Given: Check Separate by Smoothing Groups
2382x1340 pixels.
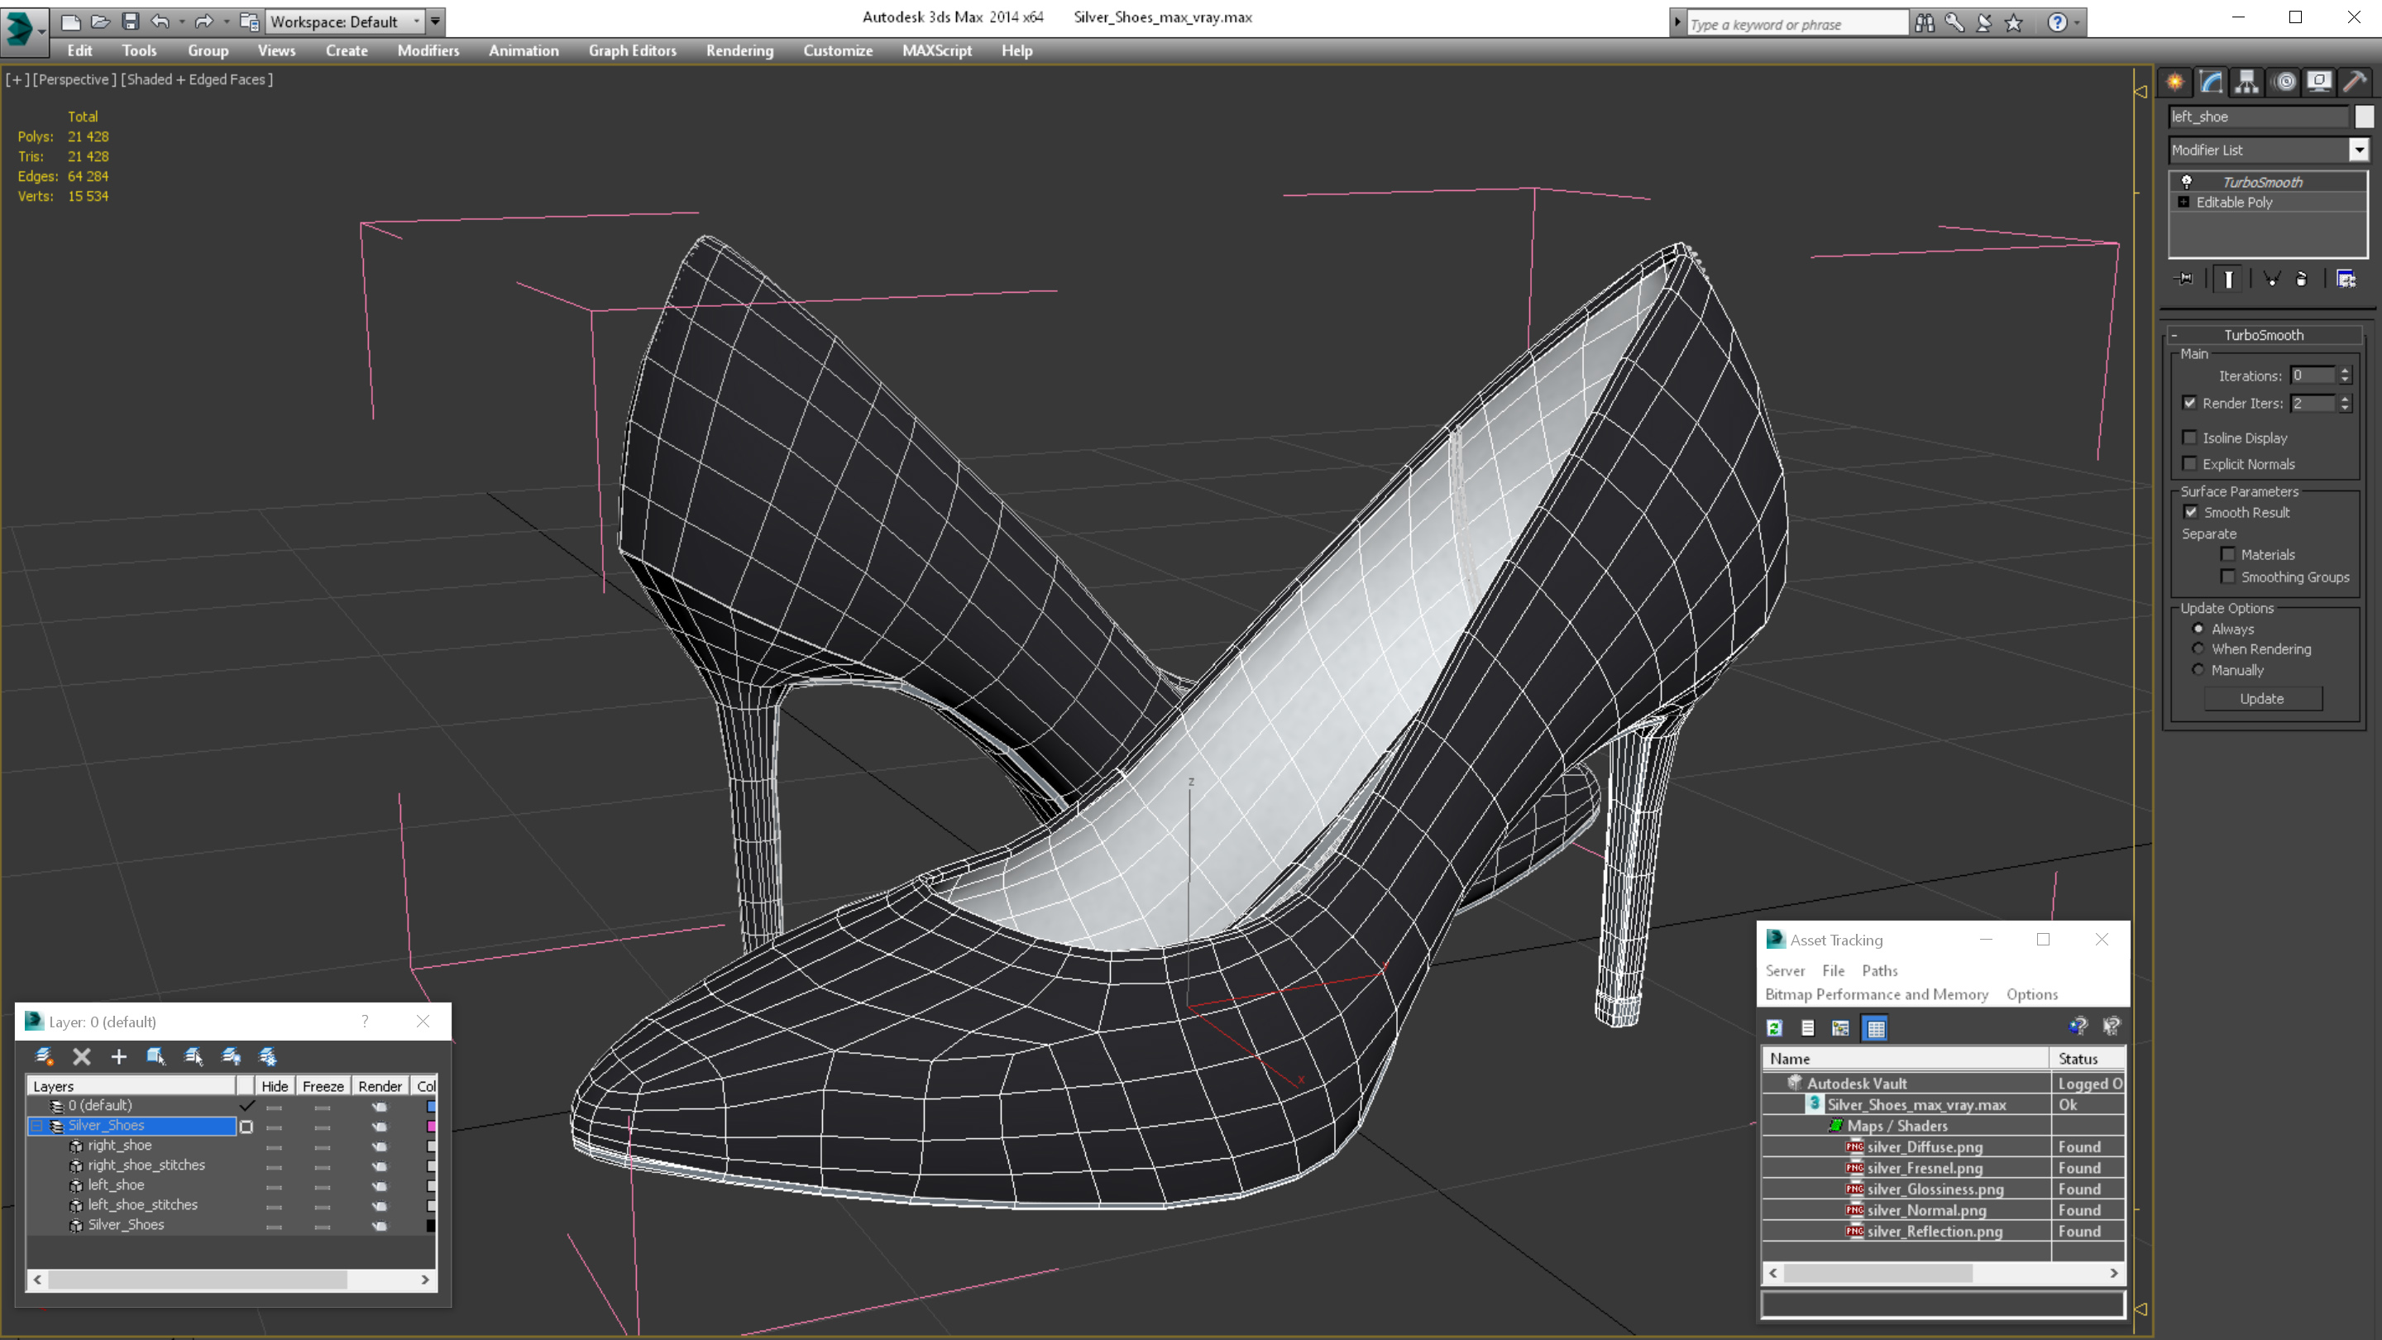Looking at the screenshot, I should (x=2228, y=577).
